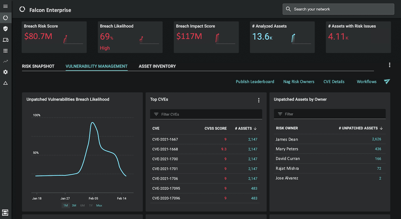Open the CVE-2021-1701 row
The height and width of the screenshot is (219, 401).
205,169
